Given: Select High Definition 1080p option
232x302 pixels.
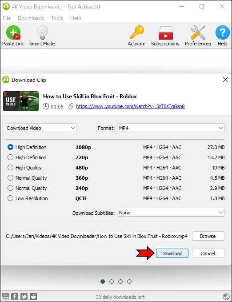Looking at the screenshot, I should [10, 147].
